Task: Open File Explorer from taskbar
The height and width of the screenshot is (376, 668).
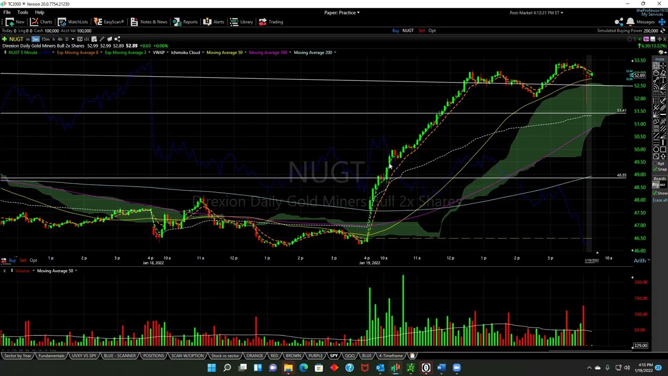Action: [x=288, y=368]
